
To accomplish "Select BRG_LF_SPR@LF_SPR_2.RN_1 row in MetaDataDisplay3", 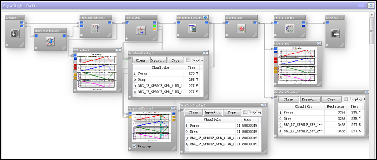I will tap(222, 144).
